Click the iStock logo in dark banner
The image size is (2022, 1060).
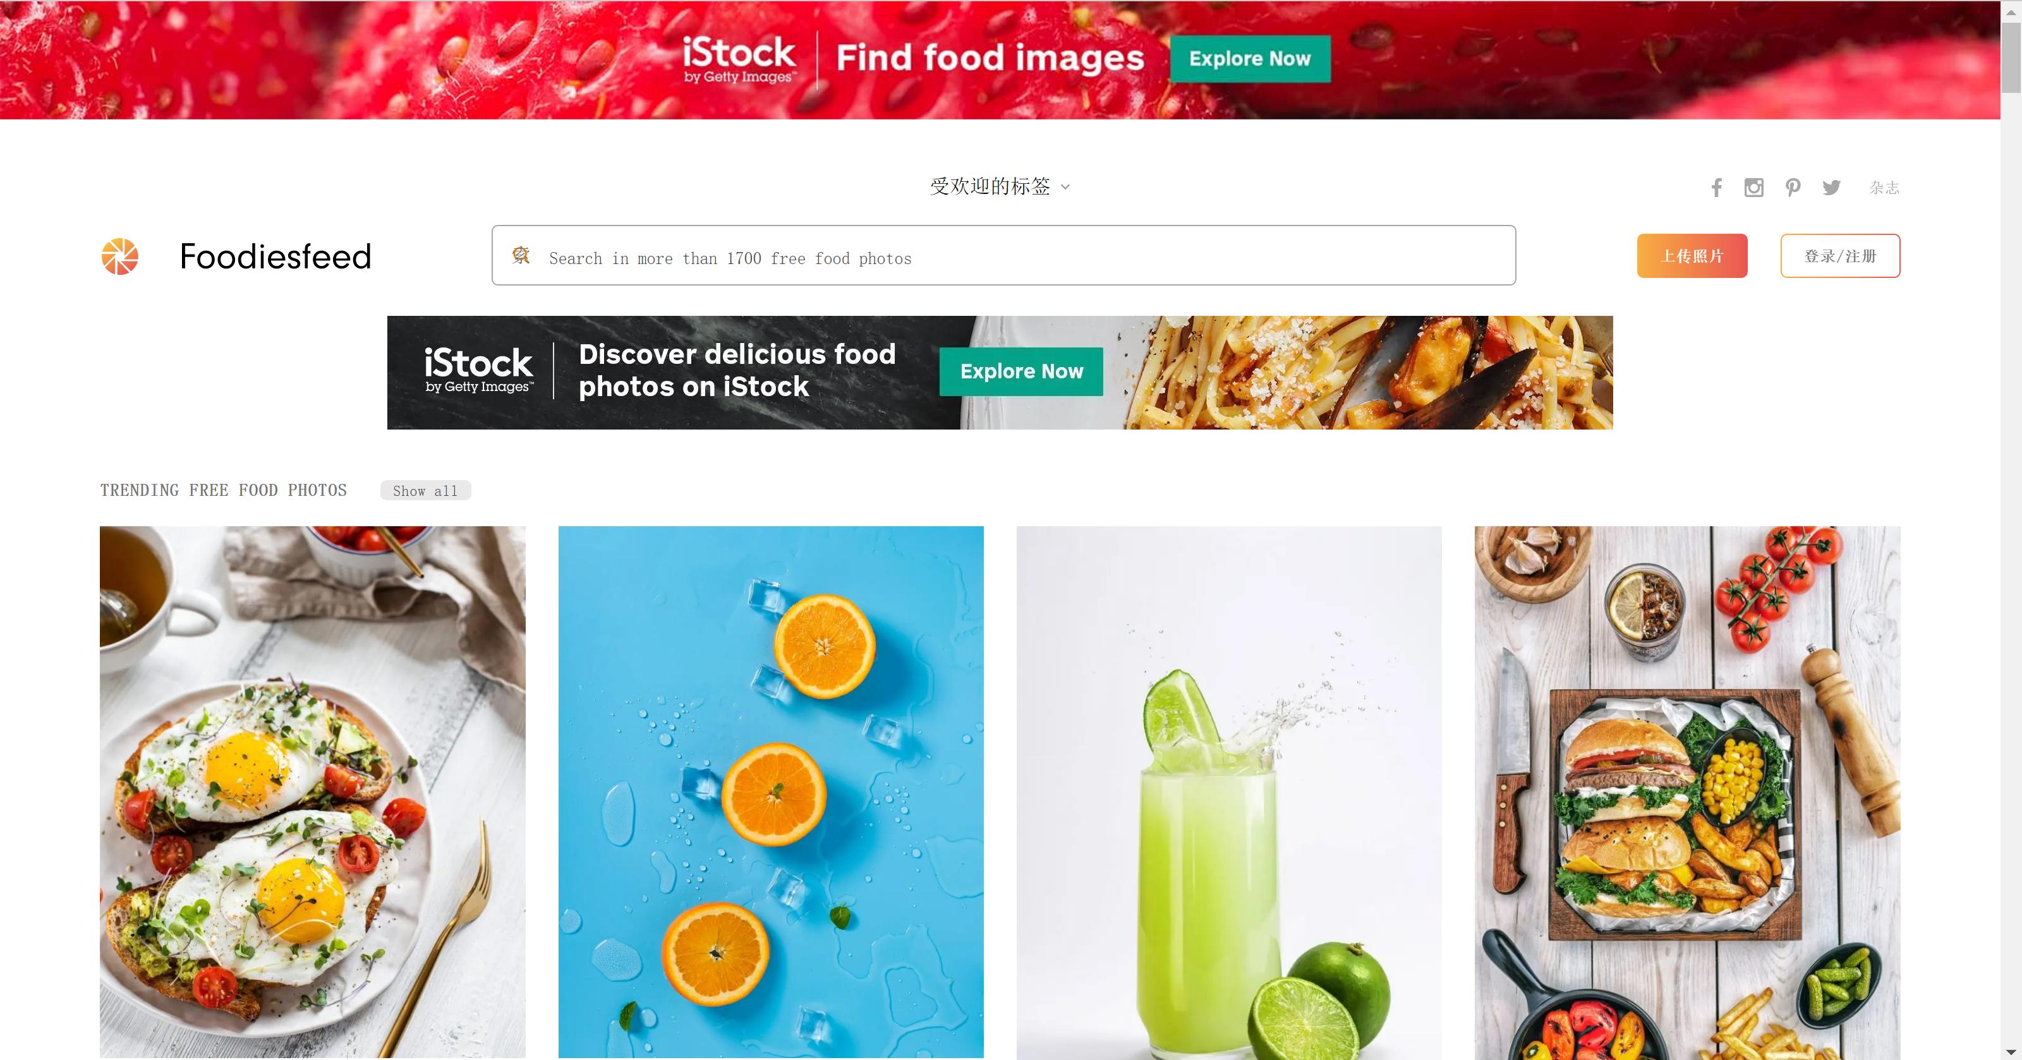478,370
